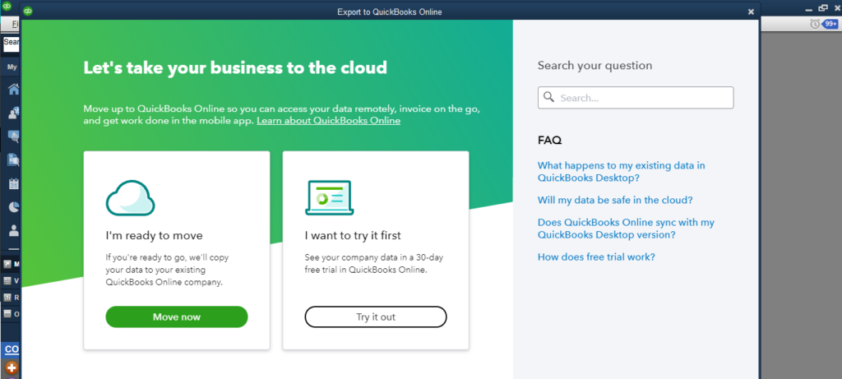Click the single person icon in left sidebar
Viewport: 842px width, 379px height.
click(x=13, y=231)
